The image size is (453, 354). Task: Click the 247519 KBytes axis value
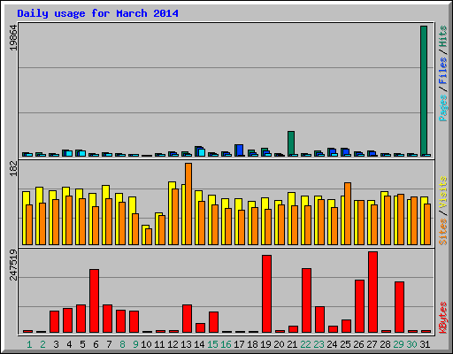tap(13, 265)
